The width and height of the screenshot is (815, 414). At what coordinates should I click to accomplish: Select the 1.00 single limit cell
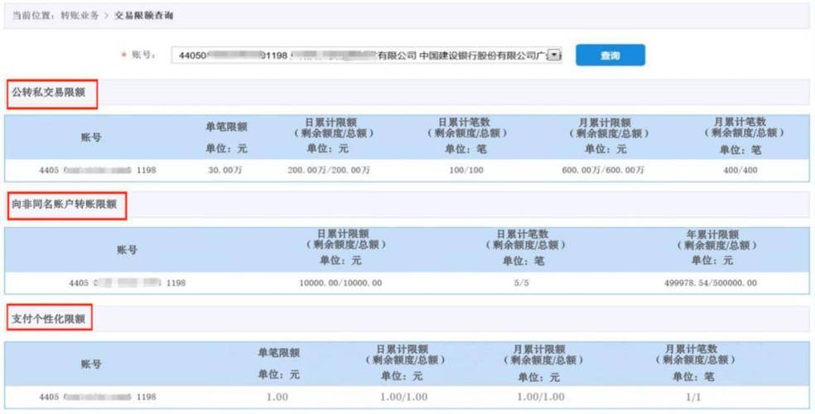[277, 397]
